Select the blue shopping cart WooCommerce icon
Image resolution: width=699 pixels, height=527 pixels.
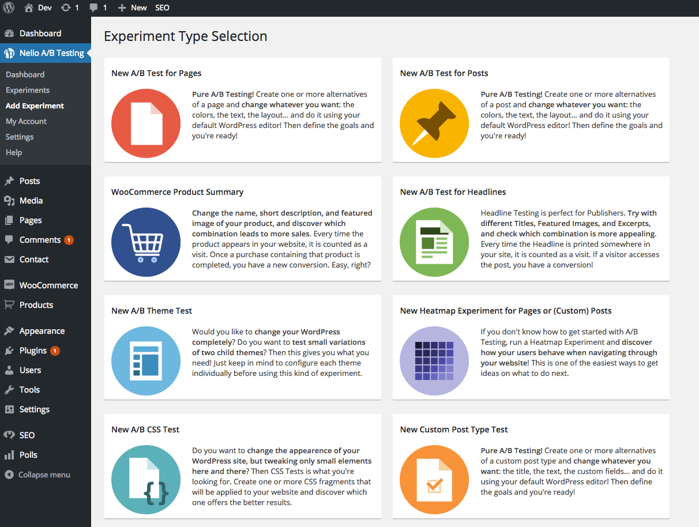(x=146, y=242)
